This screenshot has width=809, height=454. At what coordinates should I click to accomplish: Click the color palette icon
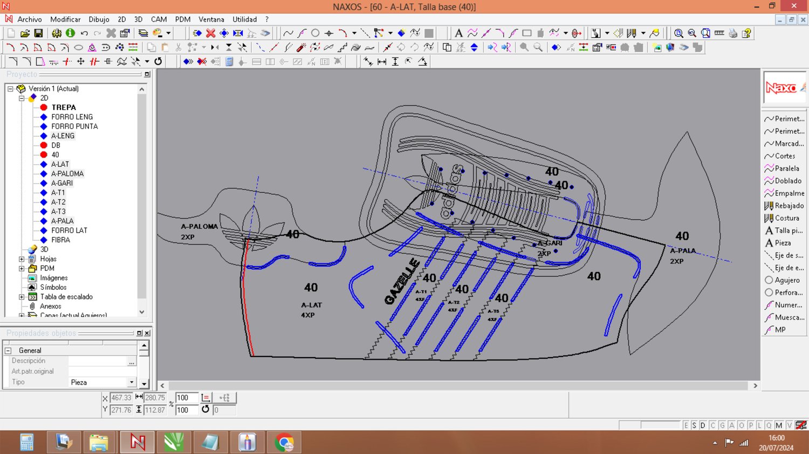coord(158,33)
